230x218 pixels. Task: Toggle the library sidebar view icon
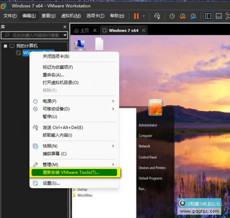208,16
